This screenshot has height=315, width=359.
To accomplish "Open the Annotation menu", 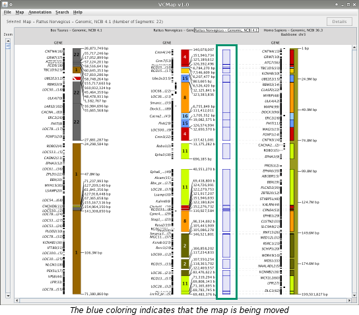I will [40, 13].
